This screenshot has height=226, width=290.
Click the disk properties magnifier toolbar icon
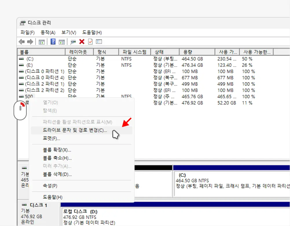73,42
